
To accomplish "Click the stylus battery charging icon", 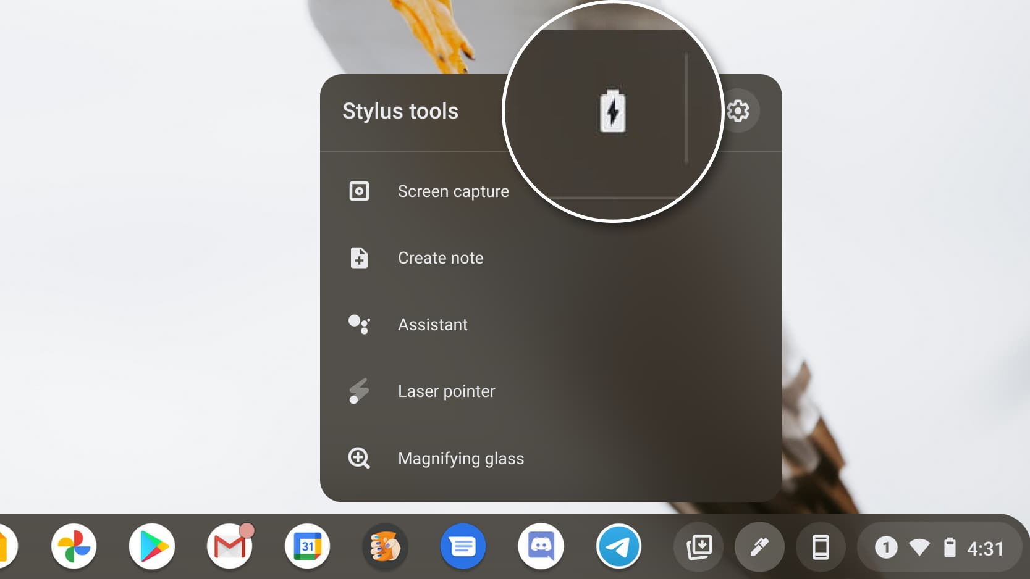I will point(612,112).
